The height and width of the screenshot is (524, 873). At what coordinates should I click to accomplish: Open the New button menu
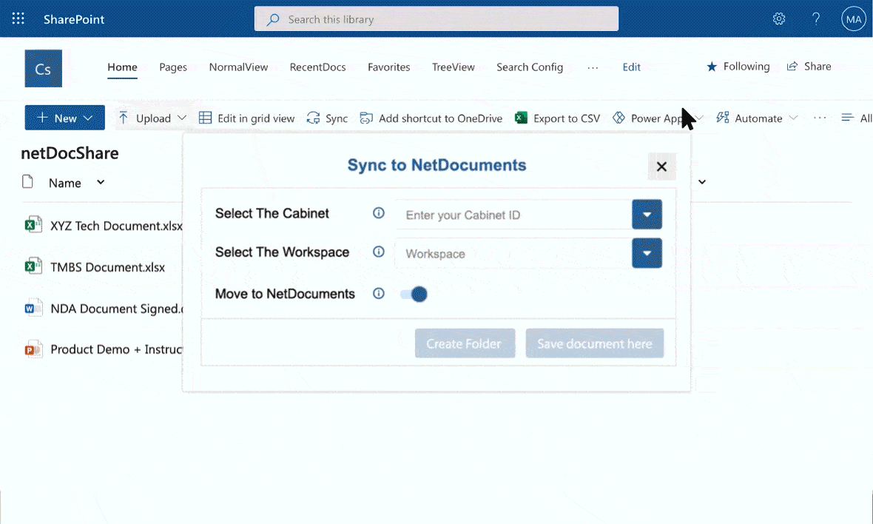point(64,118)
